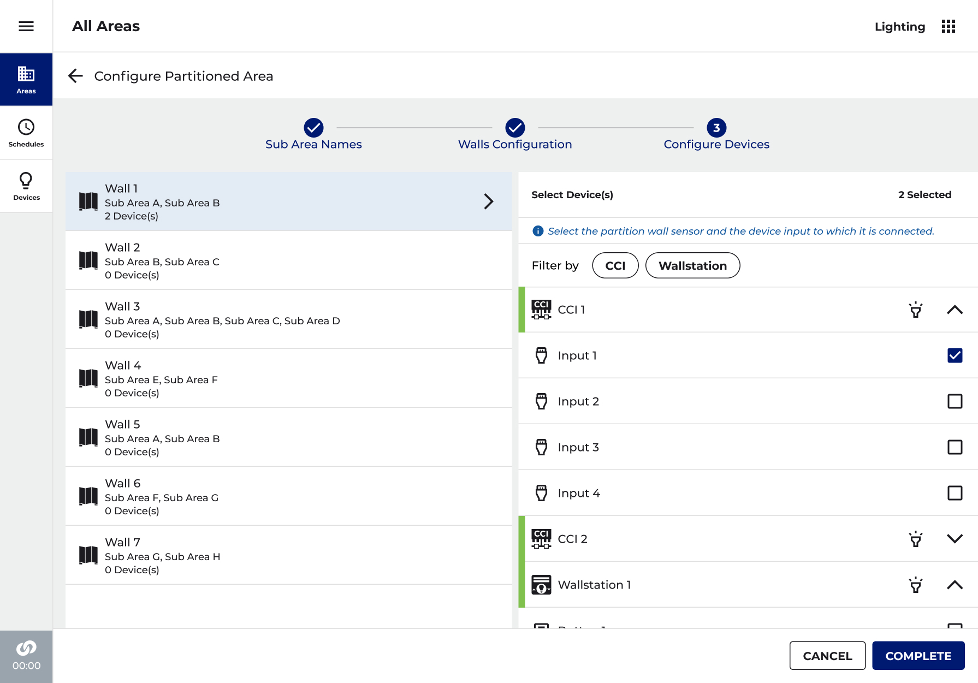Viewport: 978px width, 683px height.
Task: Click the CANCEL button
Action: (x=827, y=656)
